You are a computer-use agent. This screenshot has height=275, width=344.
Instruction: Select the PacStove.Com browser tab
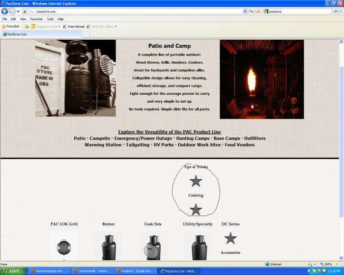tap(41, 34)
